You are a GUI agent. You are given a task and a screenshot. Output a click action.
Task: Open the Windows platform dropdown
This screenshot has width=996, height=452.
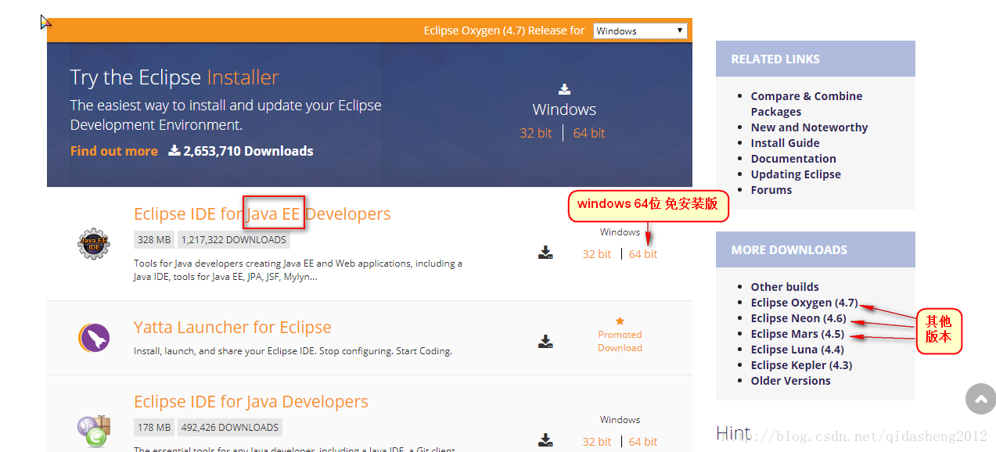tap(640, 31)
